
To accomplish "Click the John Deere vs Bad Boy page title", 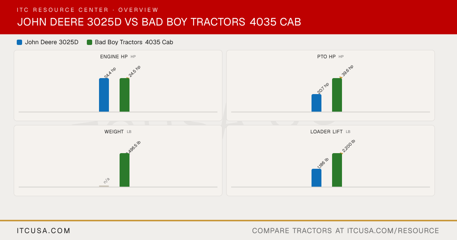I will [x=159, y=22].
